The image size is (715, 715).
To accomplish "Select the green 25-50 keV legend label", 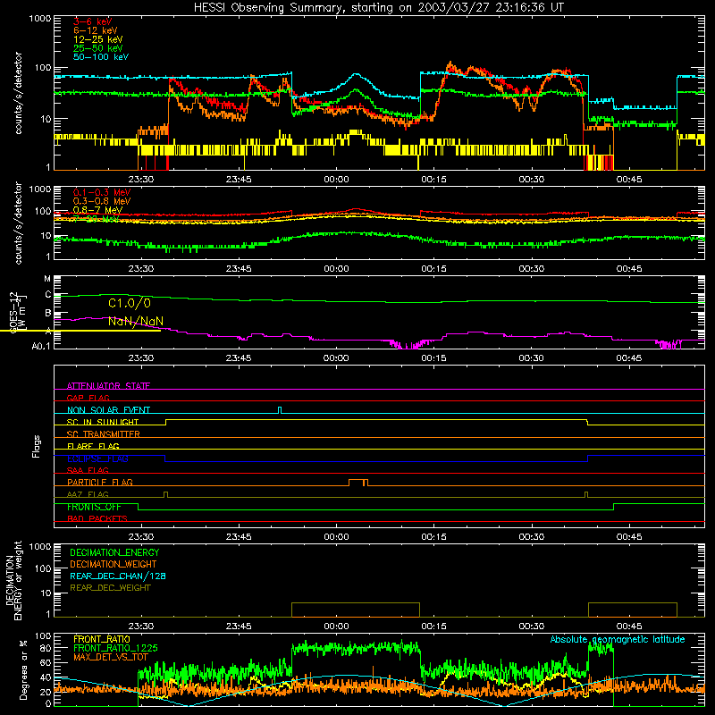I will click(x=98, y=48).
